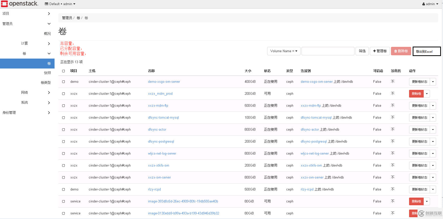
Task: Collapse the 管理员 sidebar section
Action: 26,24
